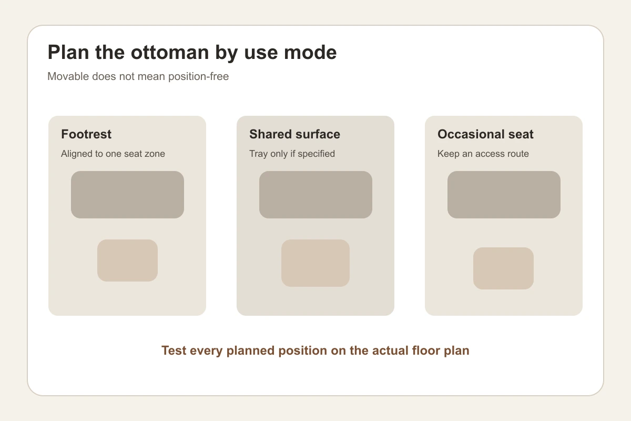Viewport: 631px width, 421px height.
Task: Open the Footrest card title
Action: pos(86,134)
